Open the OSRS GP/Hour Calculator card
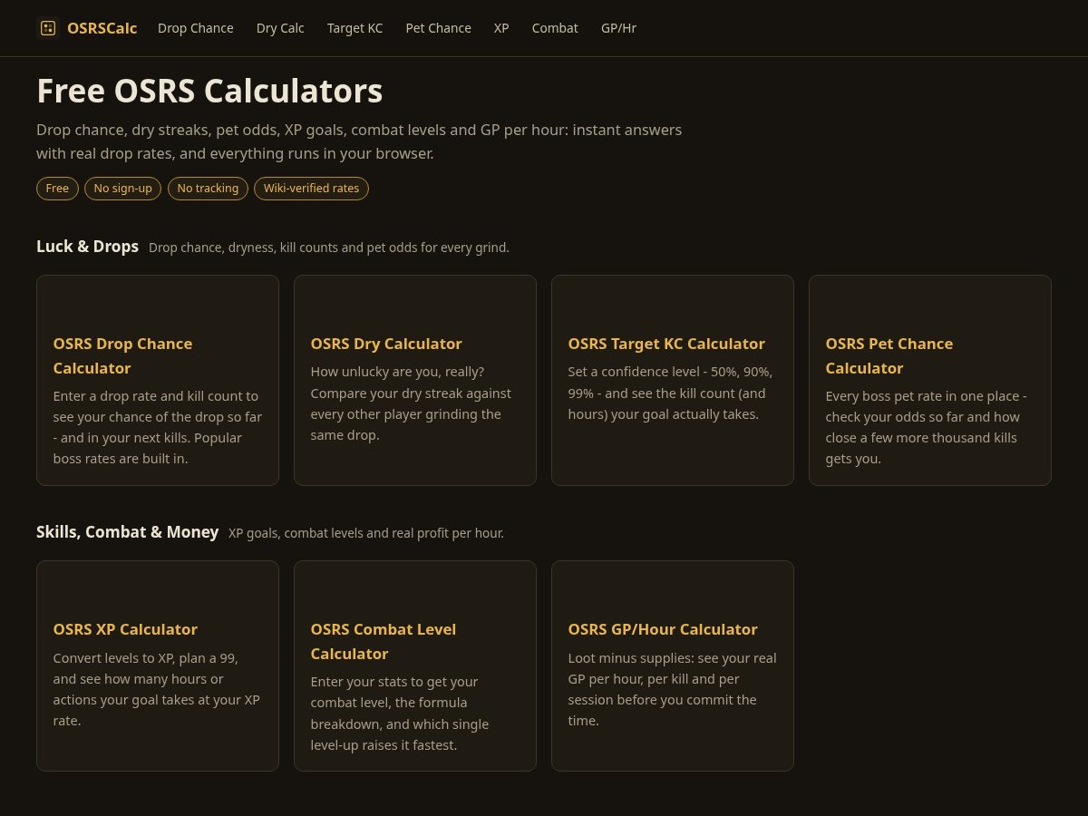Viewport: 1088px width, 816px height. (x=673, y=666)
